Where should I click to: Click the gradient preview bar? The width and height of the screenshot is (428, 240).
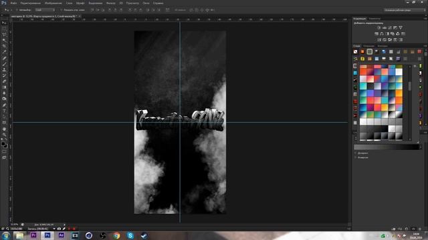[x=387, y=147]
